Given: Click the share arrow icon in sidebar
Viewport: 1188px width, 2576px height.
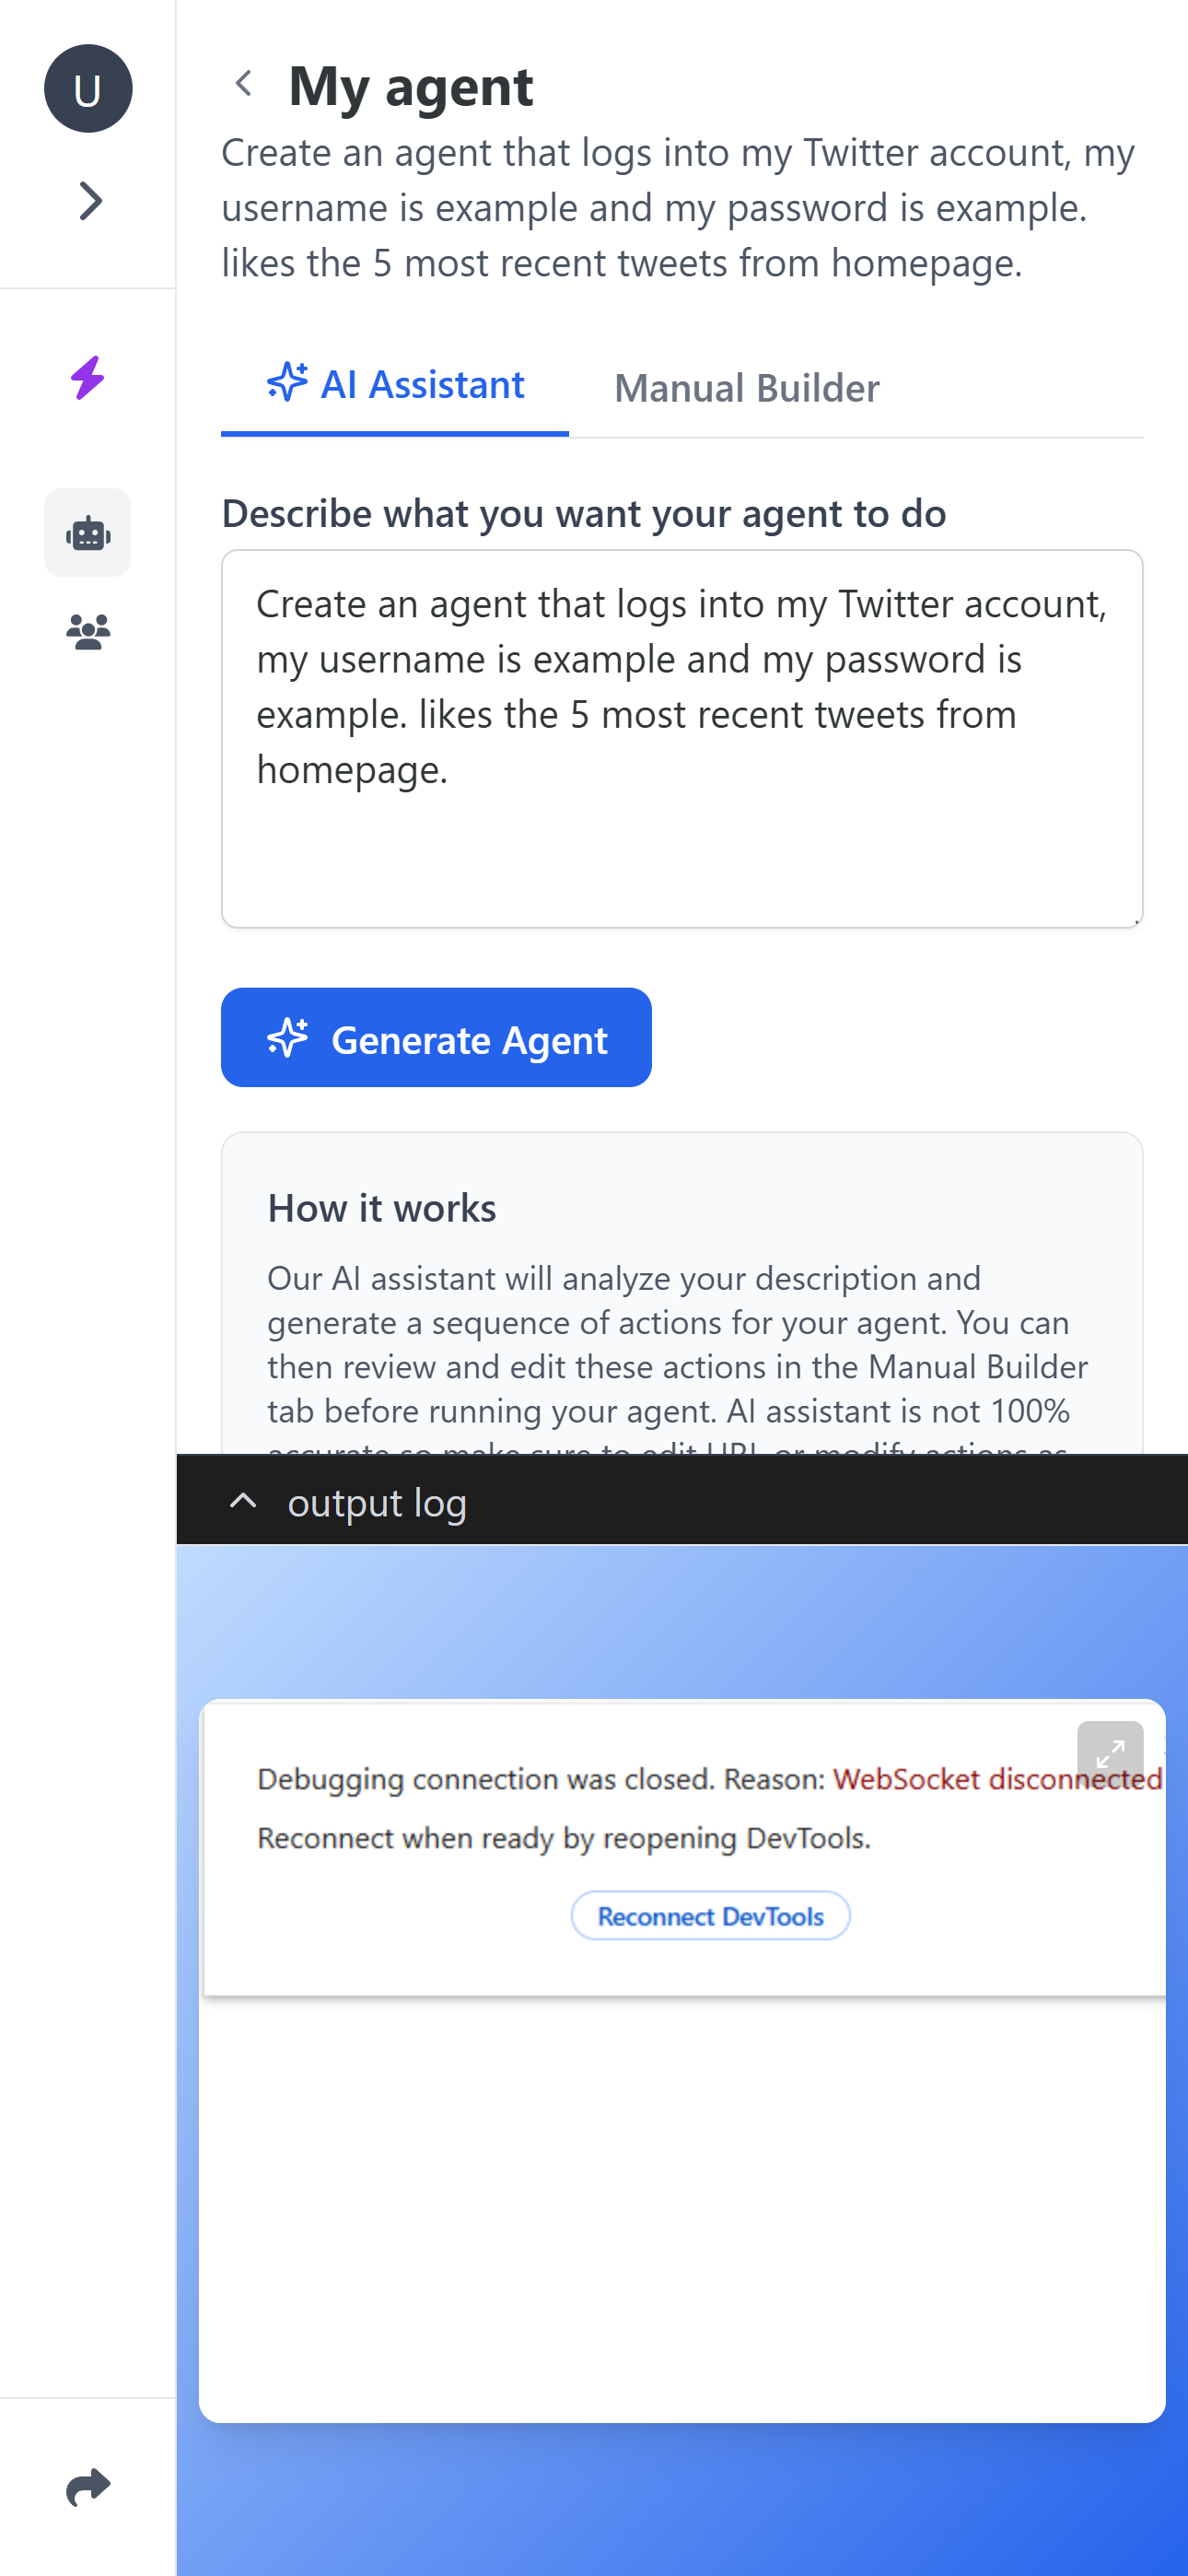Looking at the screenshot, I should 88,2487.
